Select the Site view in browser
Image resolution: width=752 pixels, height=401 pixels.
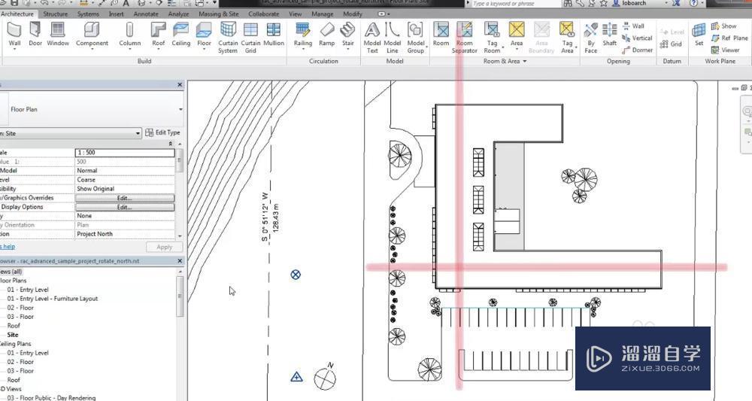pos(13,335)
